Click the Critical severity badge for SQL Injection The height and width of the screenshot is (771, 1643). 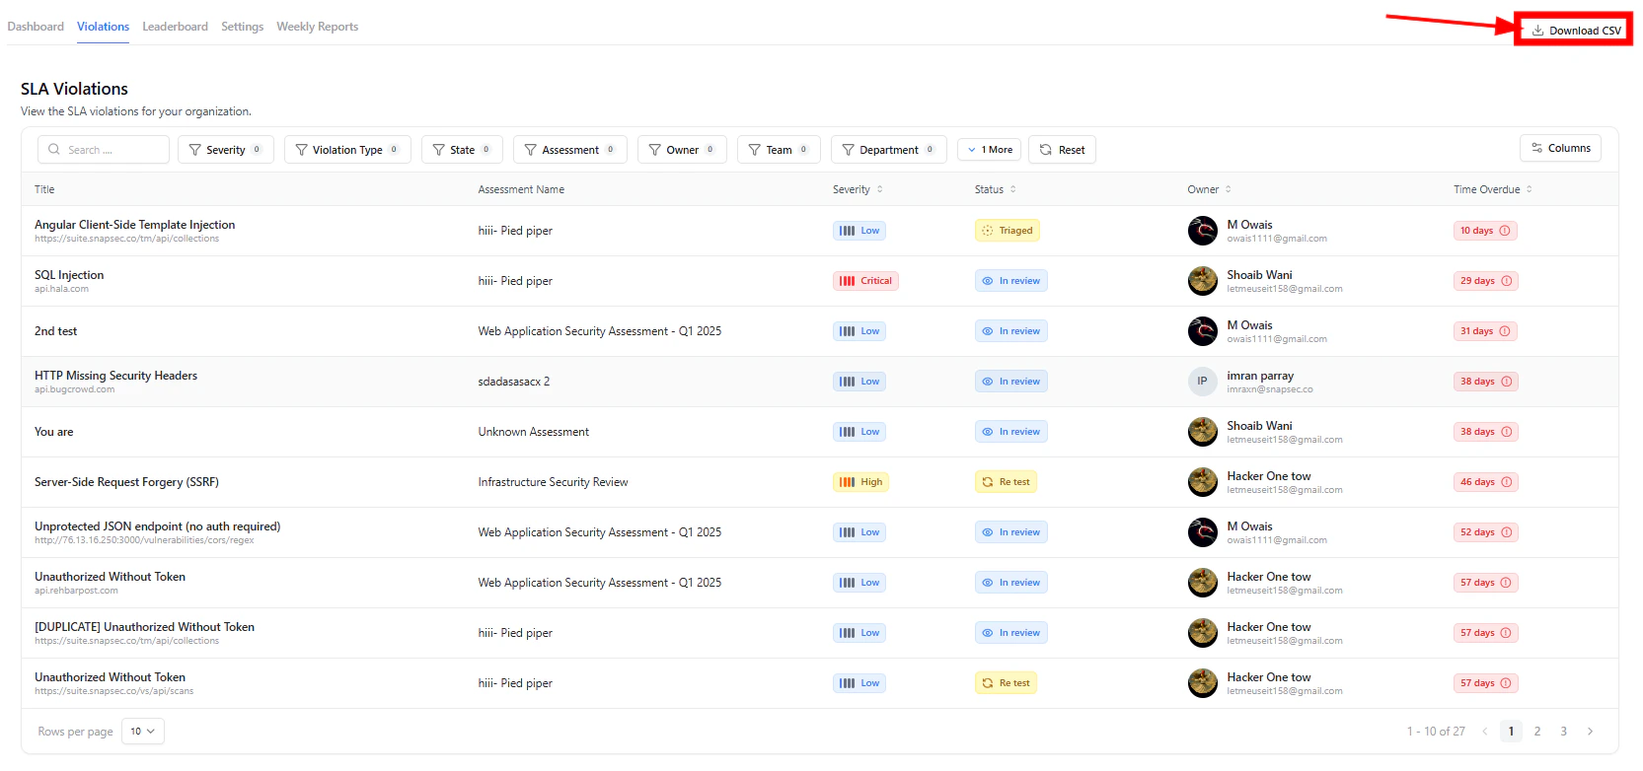tap(865, 281)
